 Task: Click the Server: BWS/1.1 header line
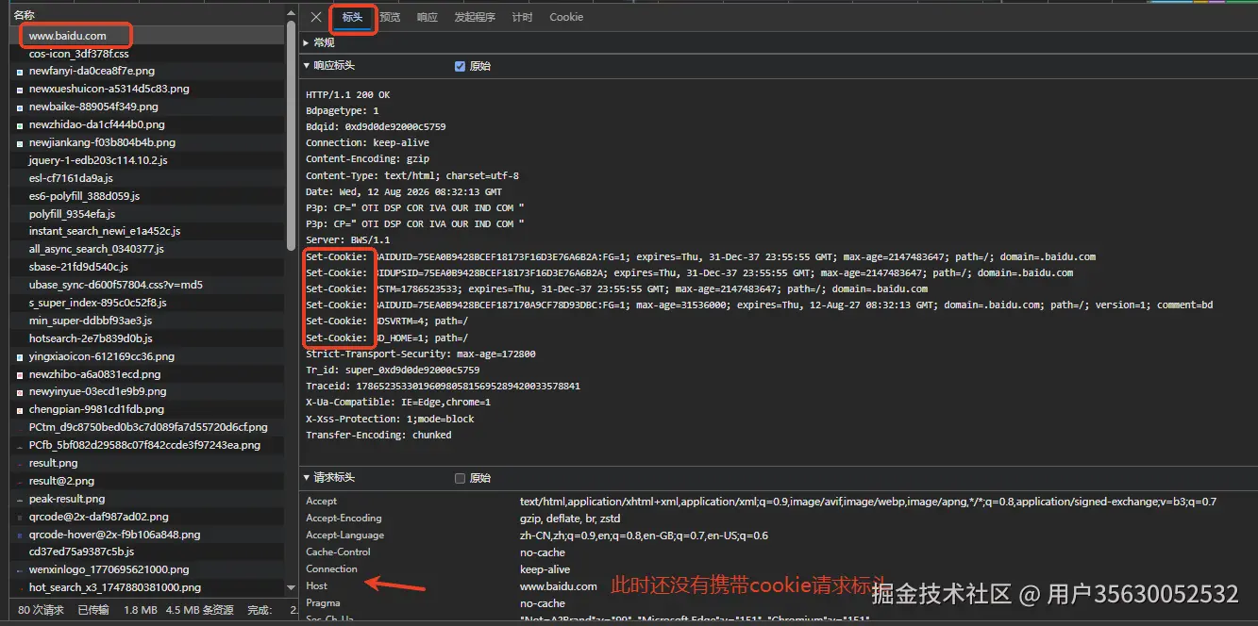(x=347, y=240)
